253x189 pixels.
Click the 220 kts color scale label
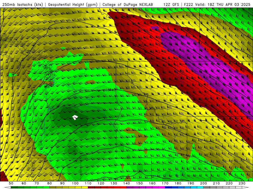[x=229, y=183]
